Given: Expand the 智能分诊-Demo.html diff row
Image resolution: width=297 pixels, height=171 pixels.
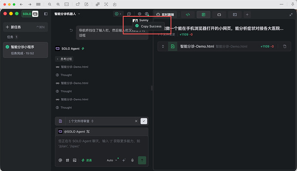Looking at the screenshot, I should [163, 46].
